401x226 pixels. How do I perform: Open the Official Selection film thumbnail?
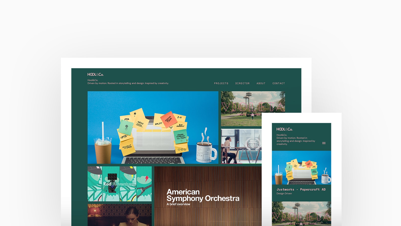241,146
